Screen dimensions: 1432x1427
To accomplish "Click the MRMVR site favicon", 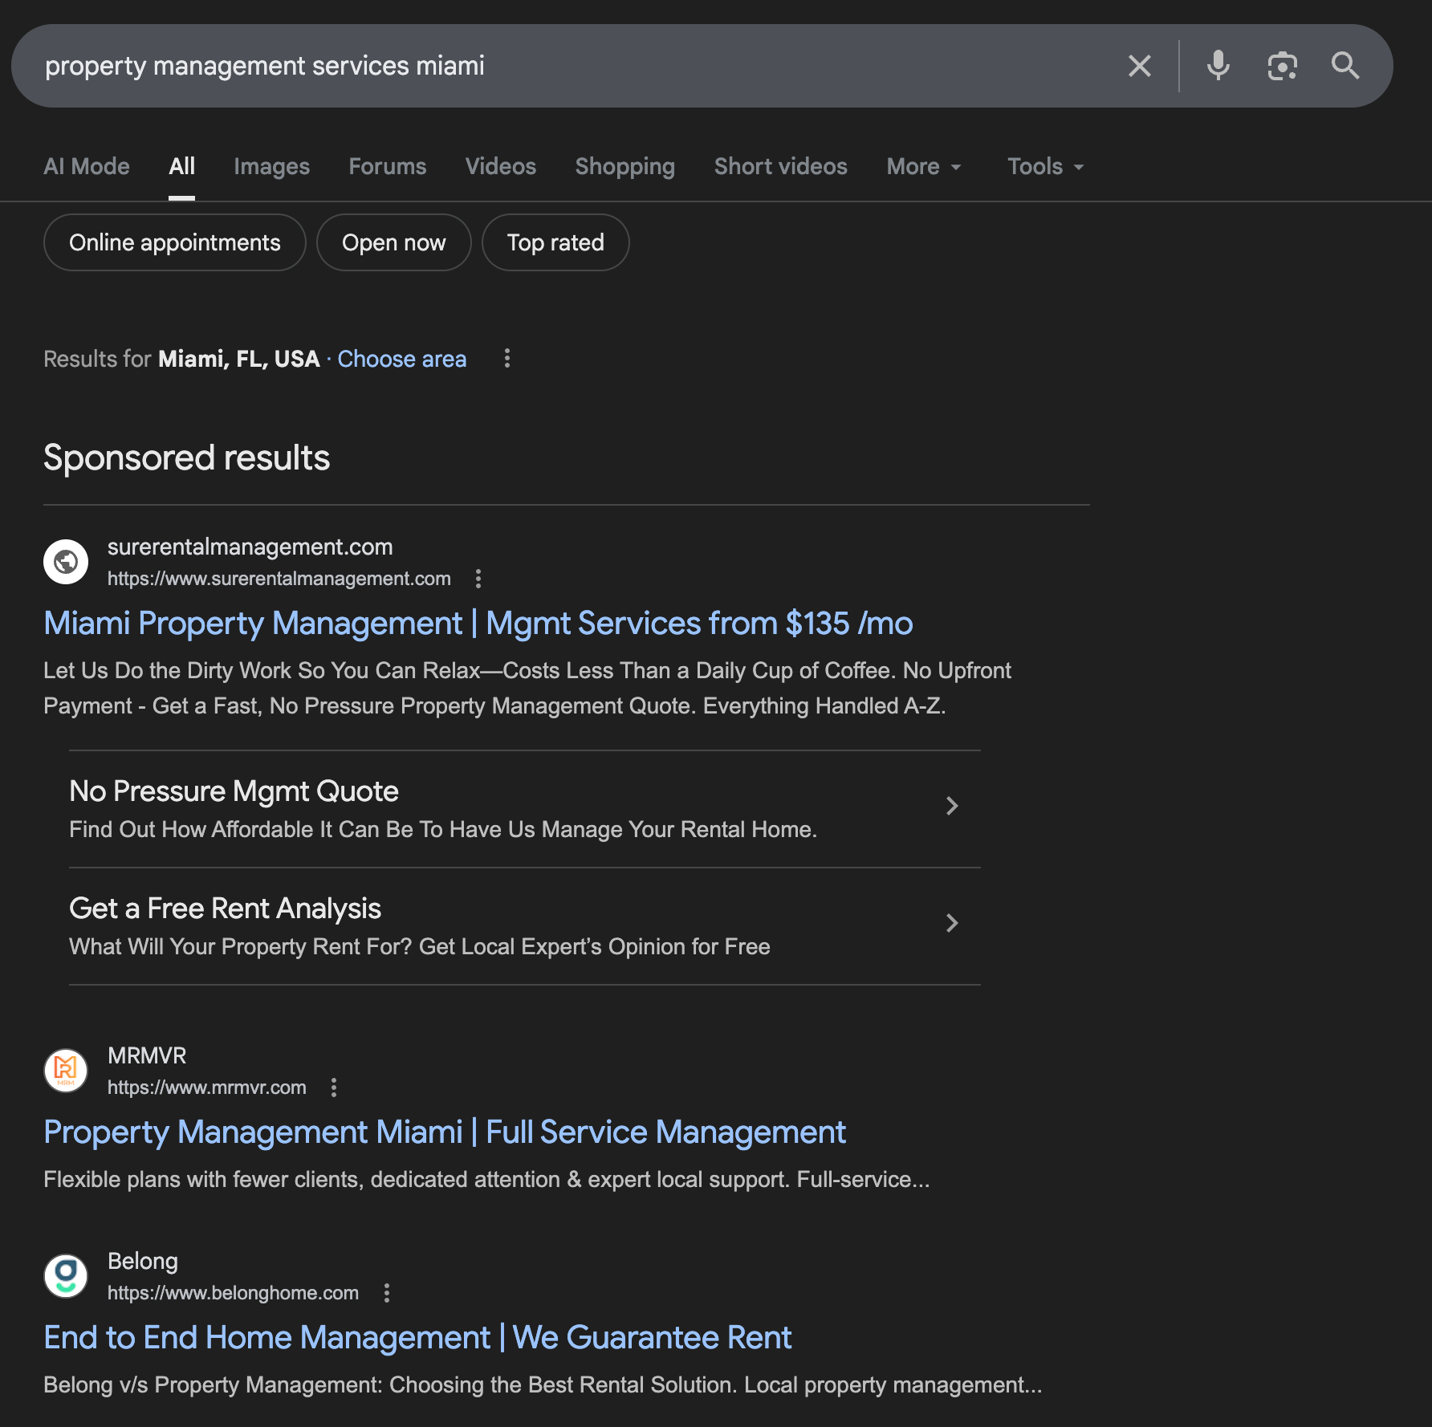I will point(66,1071).
